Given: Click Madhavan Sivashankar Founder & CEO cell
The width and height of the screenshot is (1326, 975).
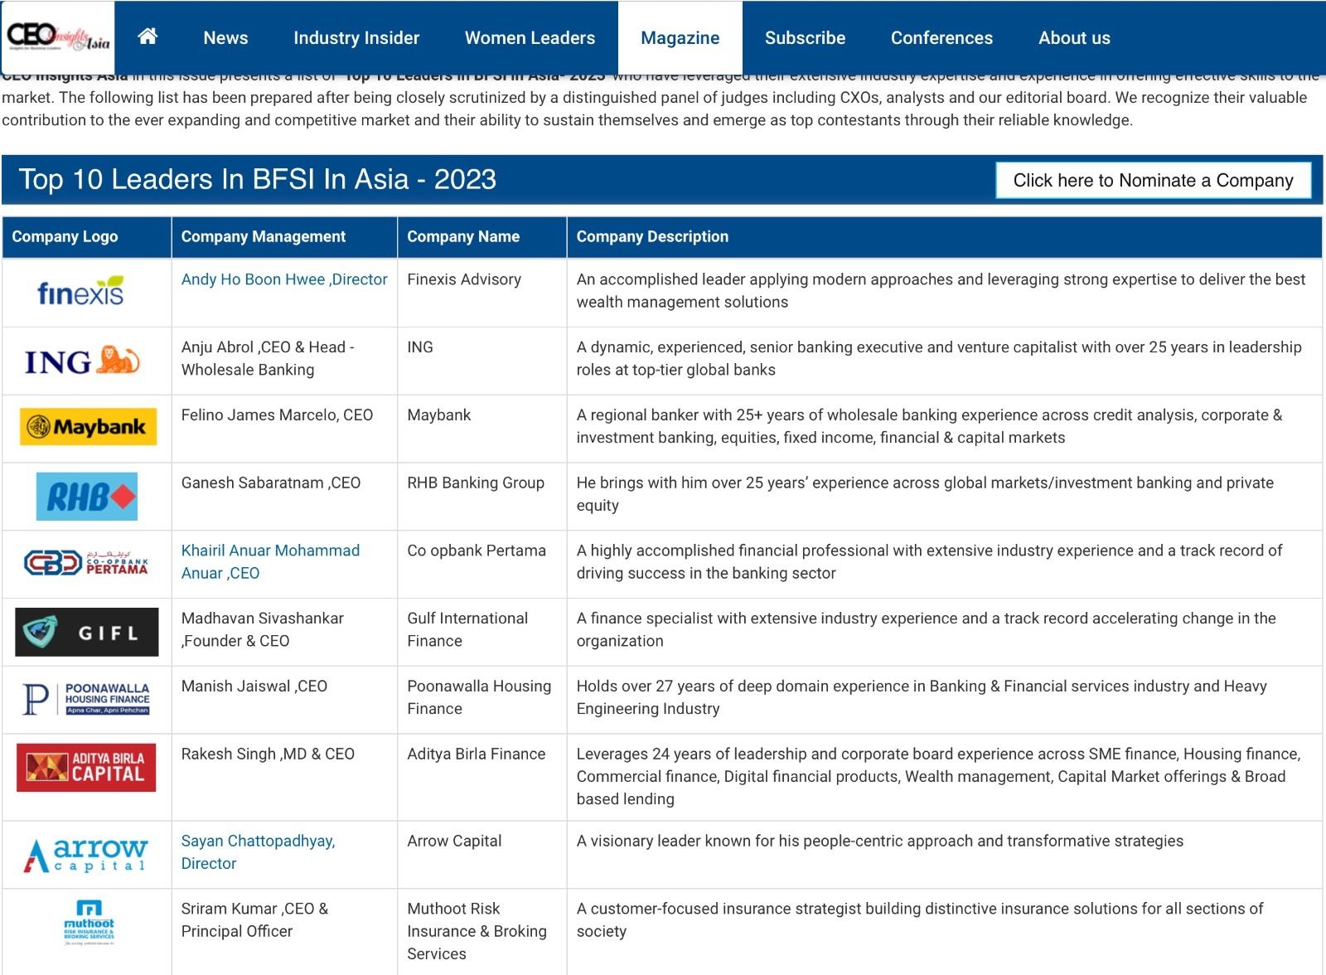Looking at the screenshot, I should (284, 632).
